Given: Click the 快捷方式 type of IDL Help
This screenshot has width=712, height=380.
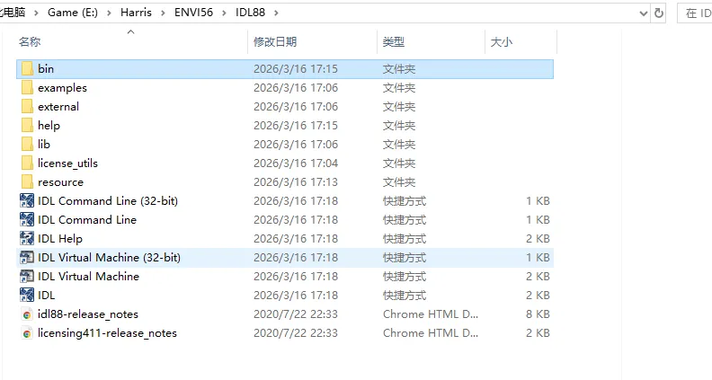Looking at the screenshot, I should tap(405, 238).
